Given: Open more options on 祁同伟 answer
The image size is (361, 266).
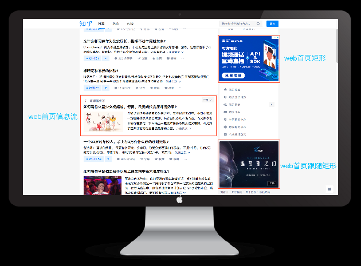Looking at the screenshot, I should tap(183, 58).
